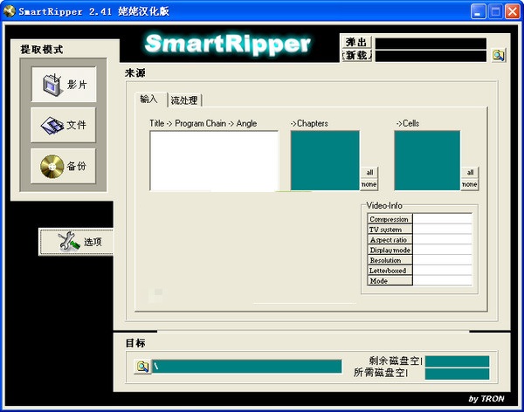
Task: Clear cell selection with the Cells 'none' button
Action: click(469, 184)
